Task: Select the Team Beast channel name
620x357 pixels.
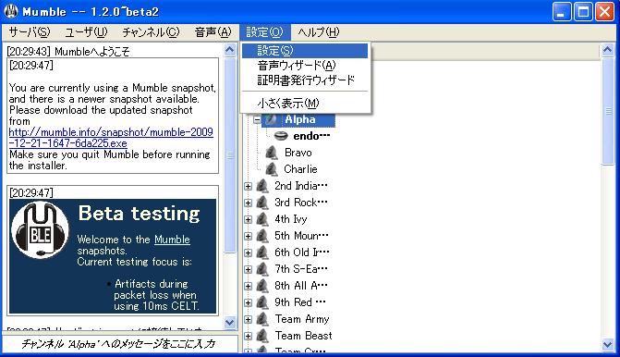Action: click(303, 336)
